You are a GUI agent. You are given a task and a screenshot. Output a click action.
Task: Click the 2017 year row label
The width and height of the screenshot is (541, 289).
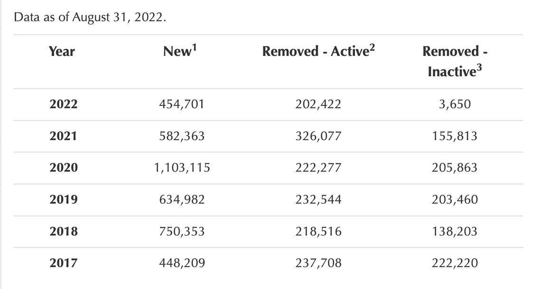pos(63,263)
